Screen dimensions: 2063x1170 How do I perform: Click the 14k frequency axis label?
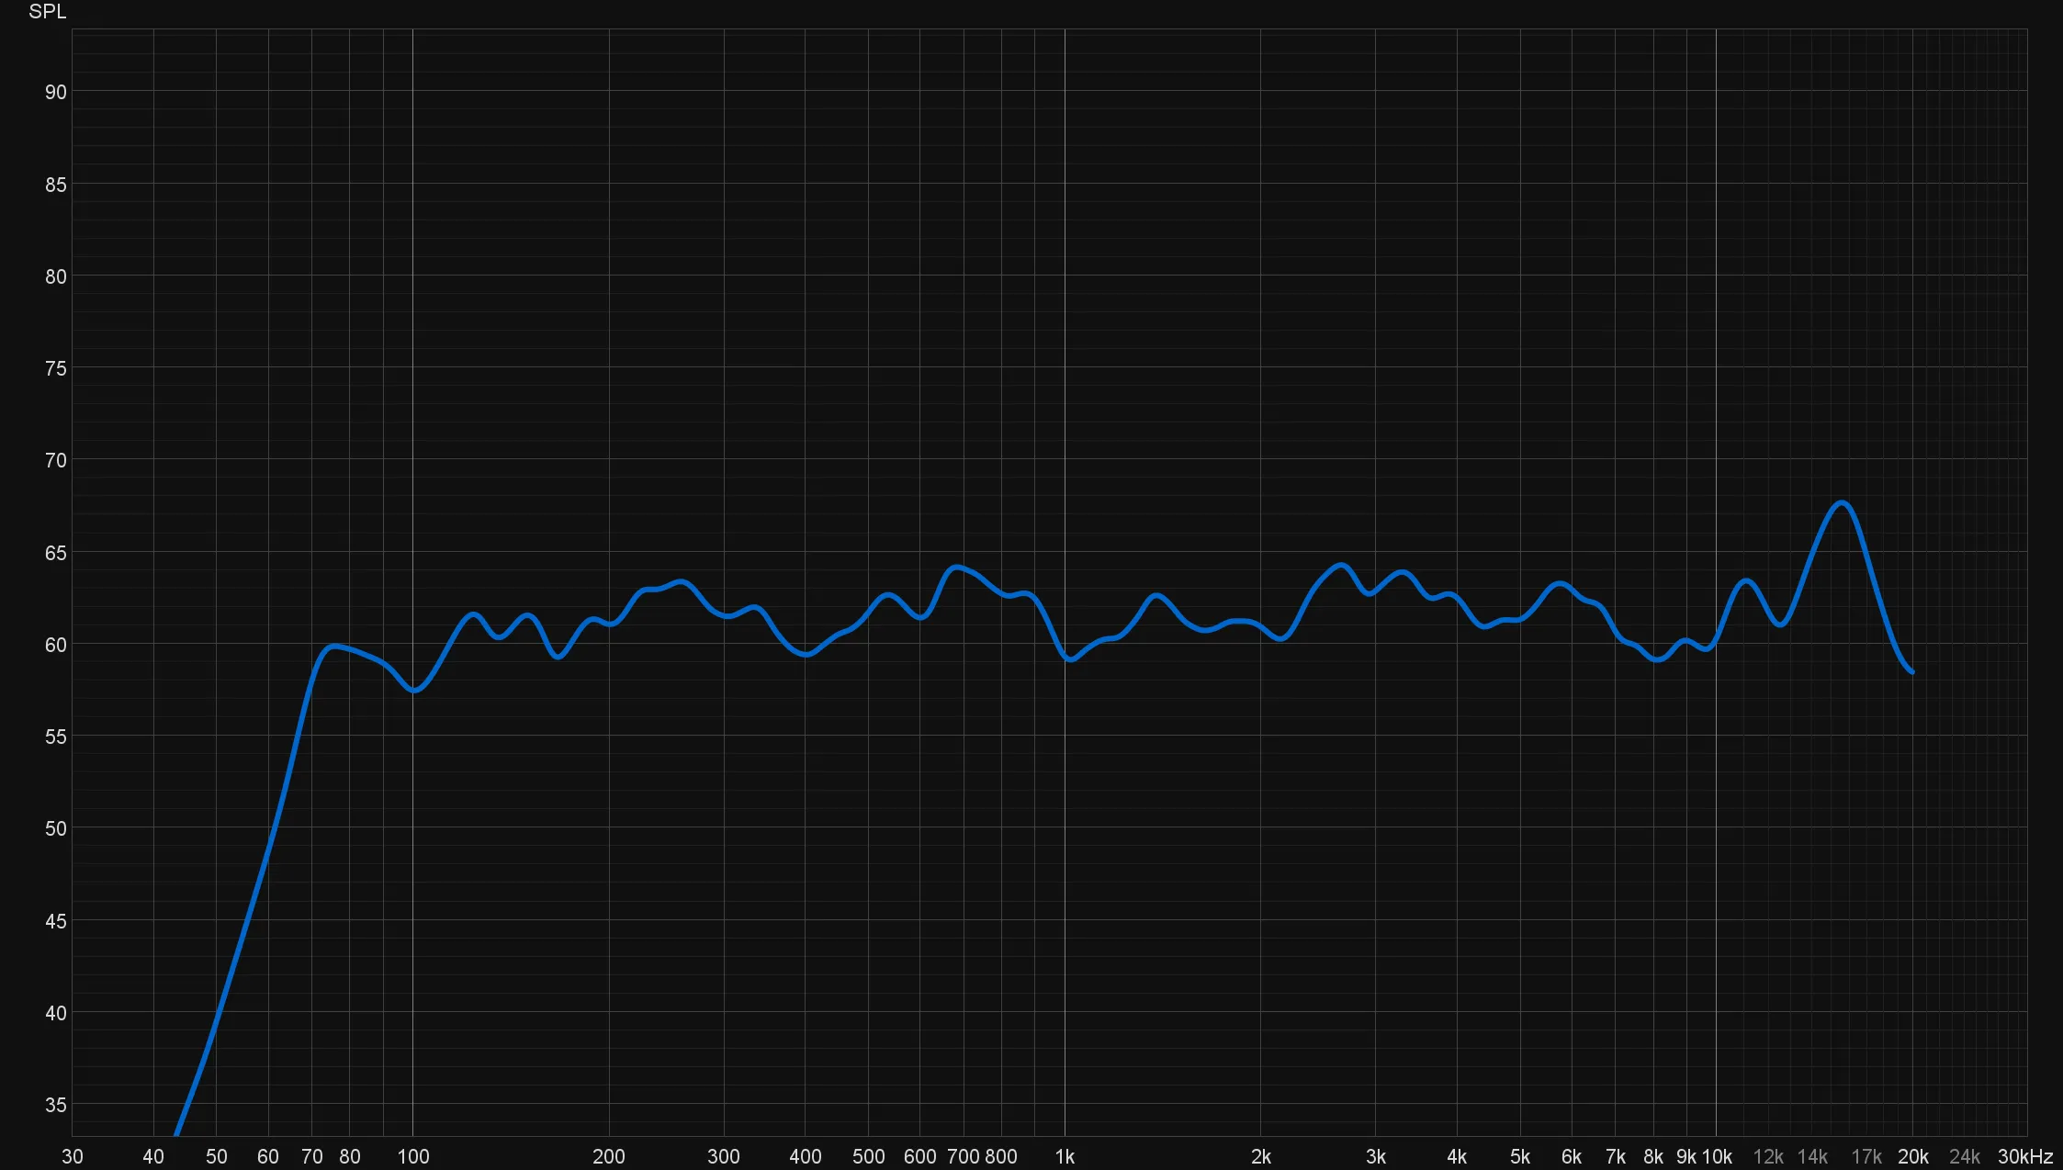(x=1812, y=1156)
